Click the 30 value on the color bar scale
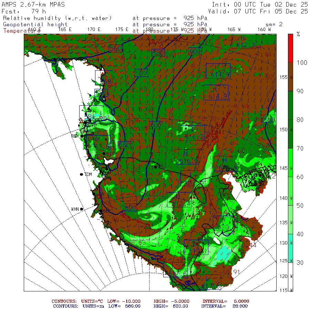The width and height of the screenshot is (310, 310). [300, 262]
